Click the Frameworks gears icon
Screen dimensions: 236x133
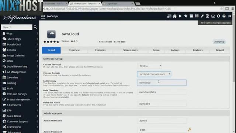click(x=4, y=127)
